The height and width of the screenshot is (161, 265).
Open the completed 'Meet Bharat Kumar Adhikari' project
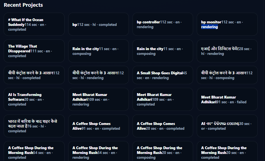click(163, 99)
